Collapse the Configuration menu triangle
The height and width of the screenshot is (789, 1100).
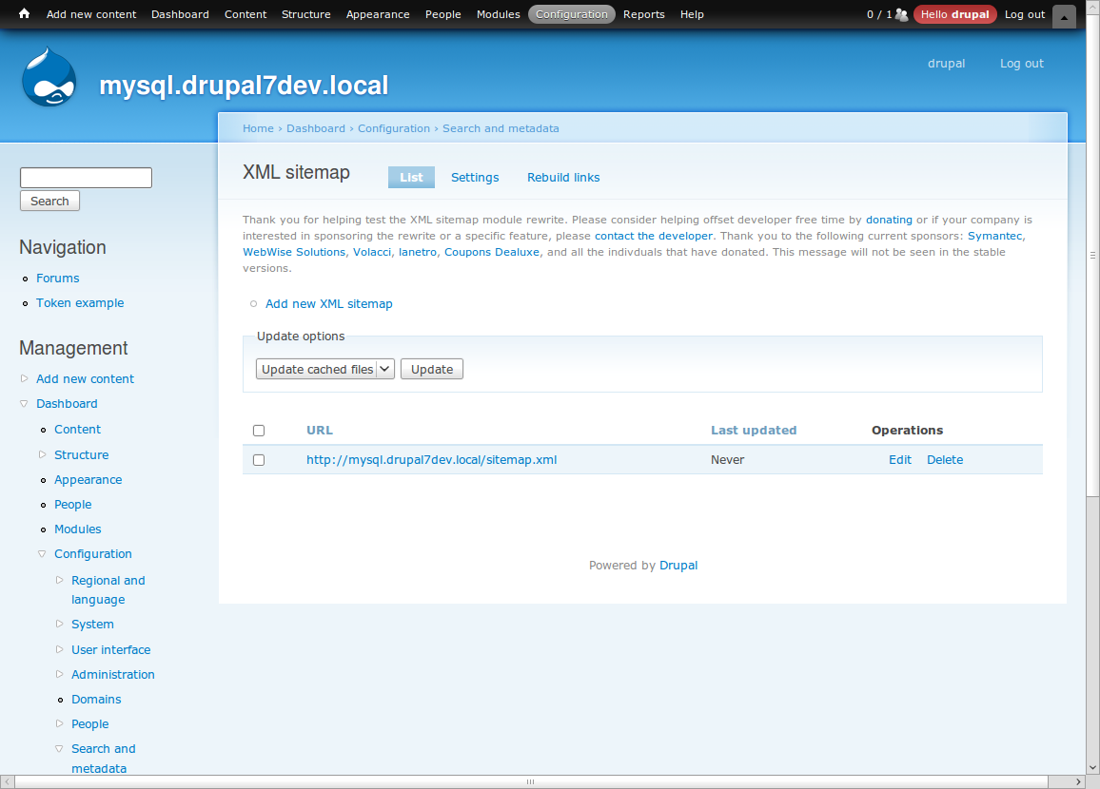coord(42,553)
